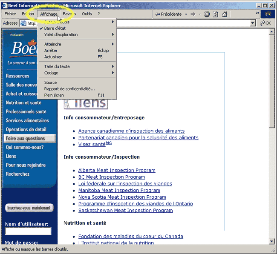This screenshot has height=254, width=277.
Task: Open Rapport de confidentialité…
Action: (x=77, y=89)
